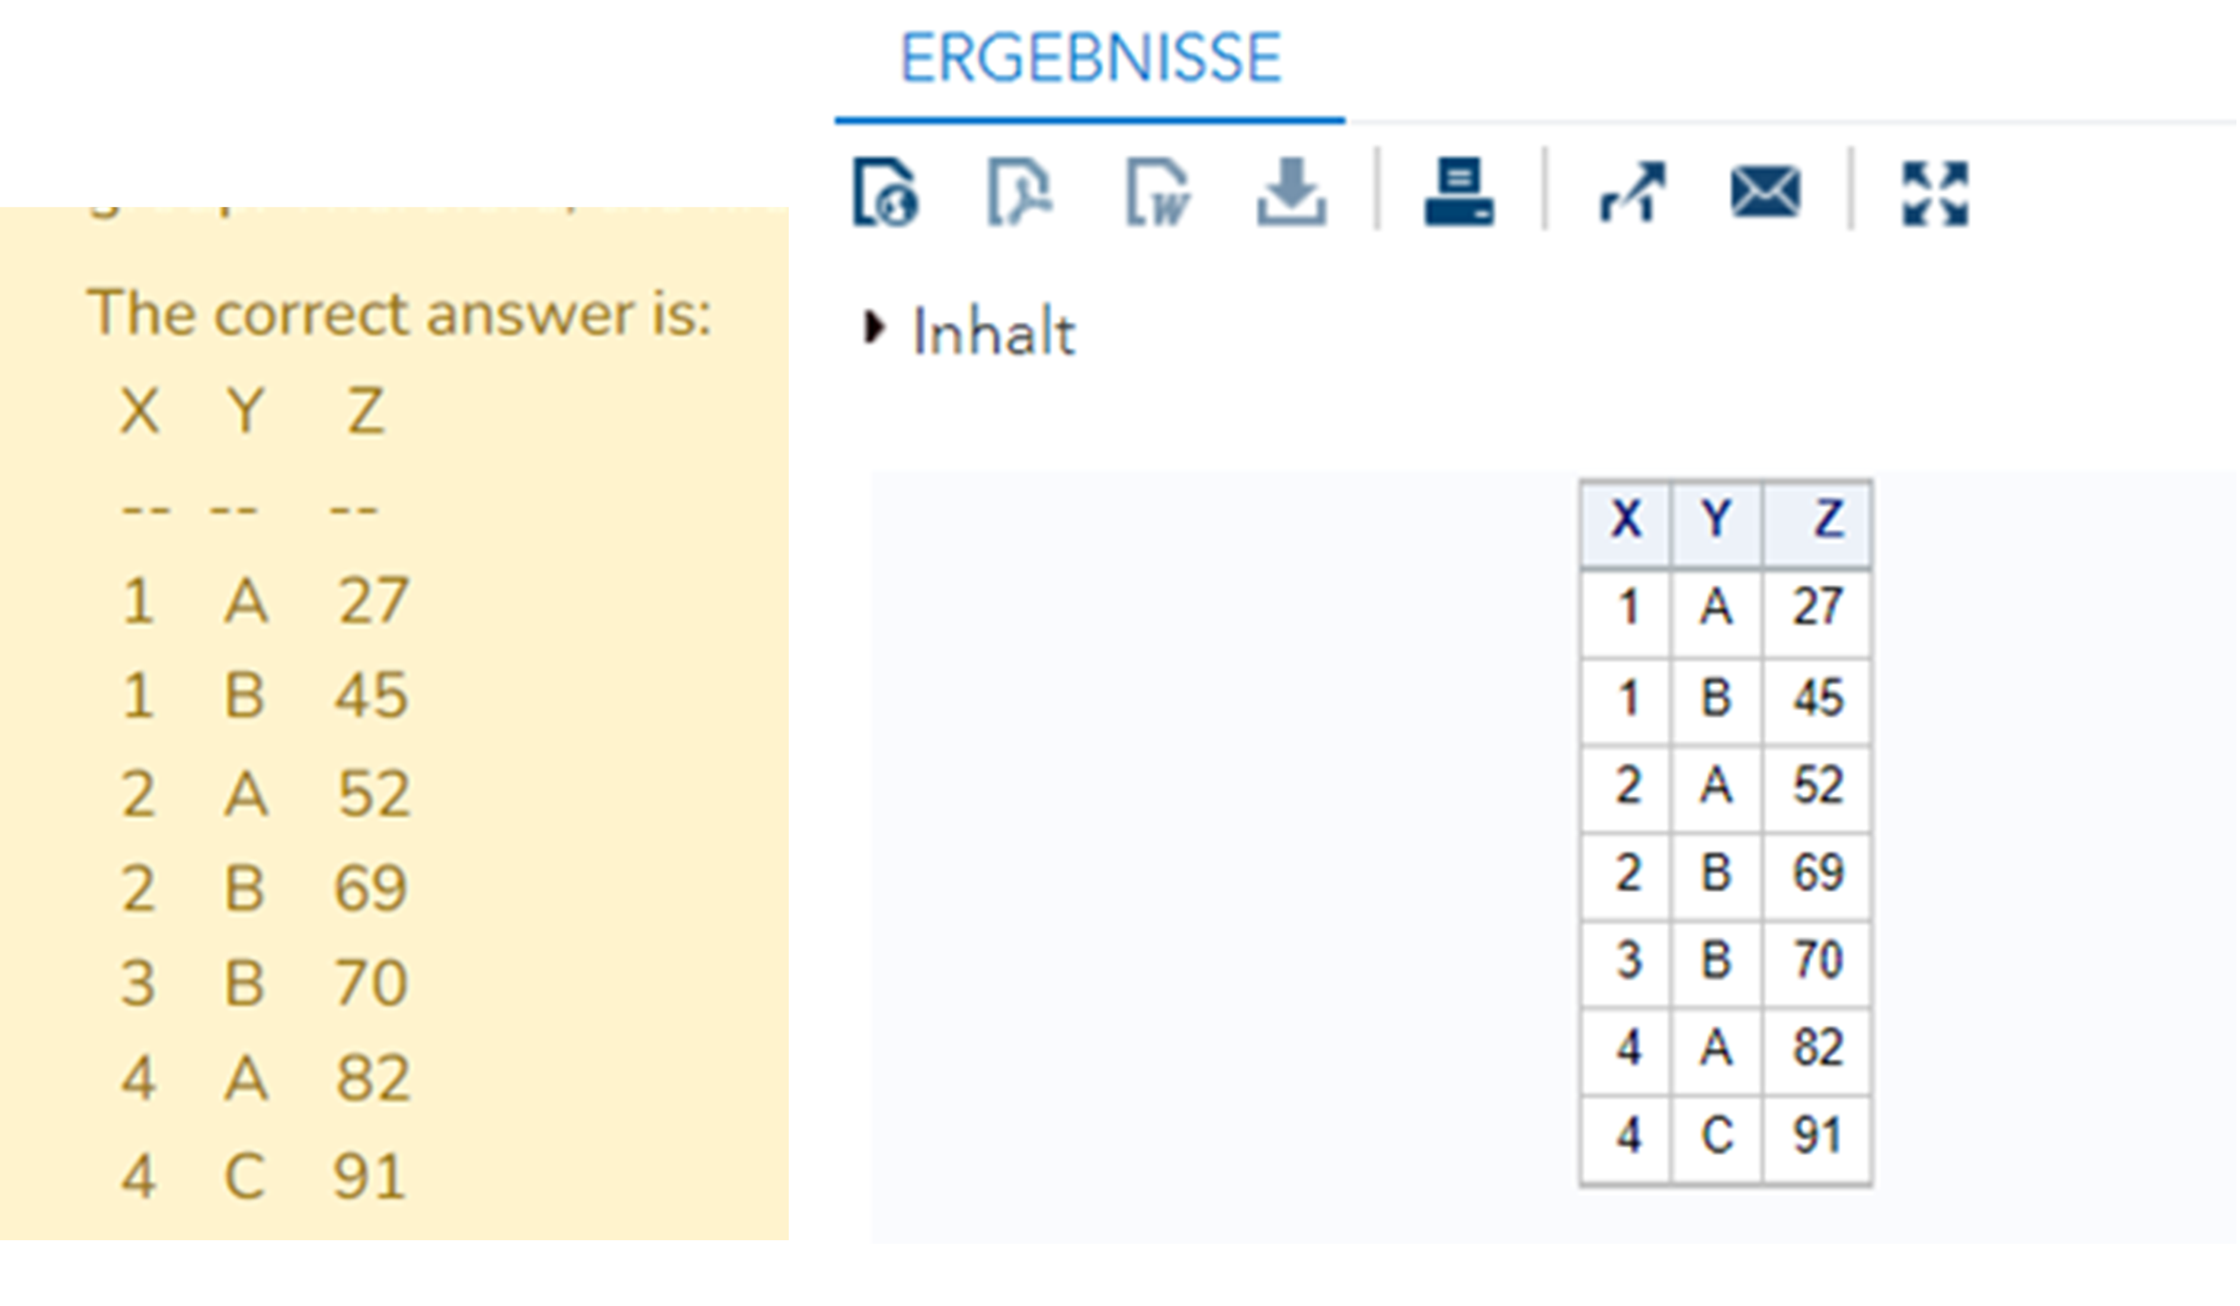The image size is (2240, 1306).
Task: Download results as HTML file icon
Action: click(885, 192)
